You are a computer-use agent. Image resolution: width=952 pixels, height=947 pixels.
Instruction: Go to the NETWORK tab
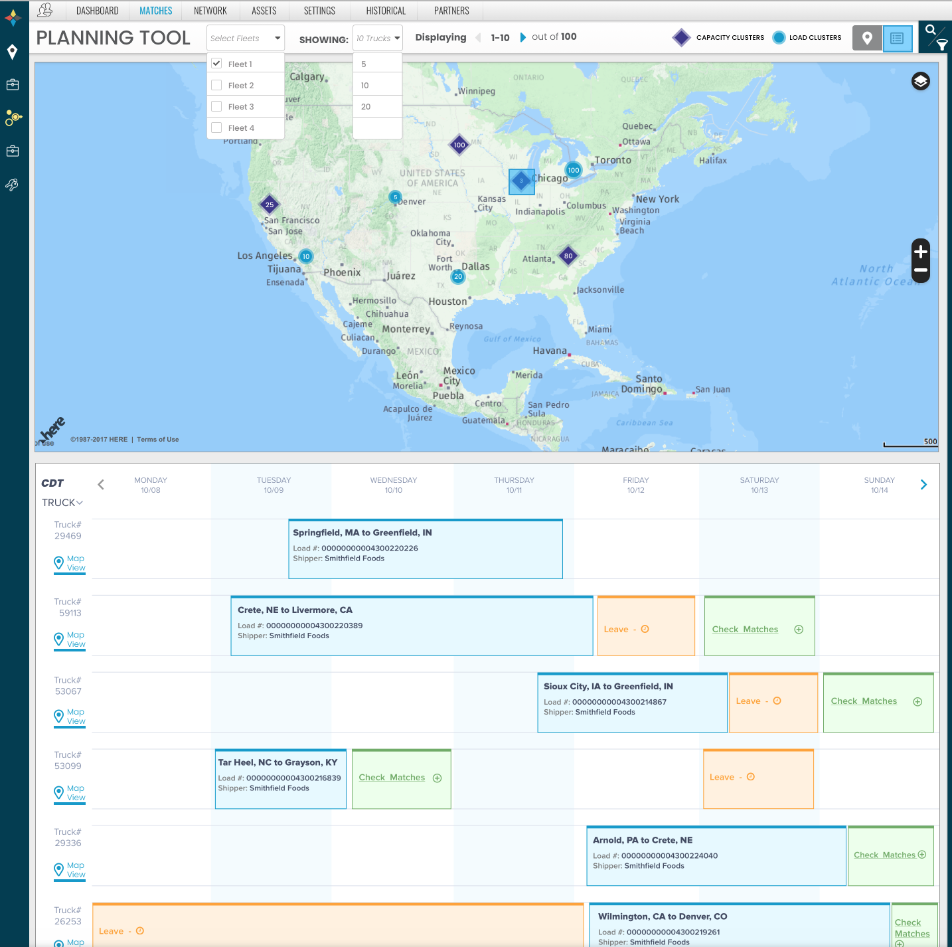(210, 11)
